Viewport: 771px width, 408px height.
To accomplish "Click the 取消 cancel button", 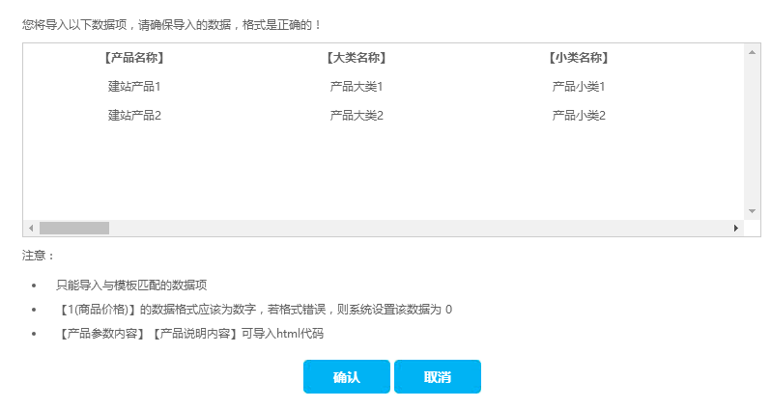I will pos(437,377).
